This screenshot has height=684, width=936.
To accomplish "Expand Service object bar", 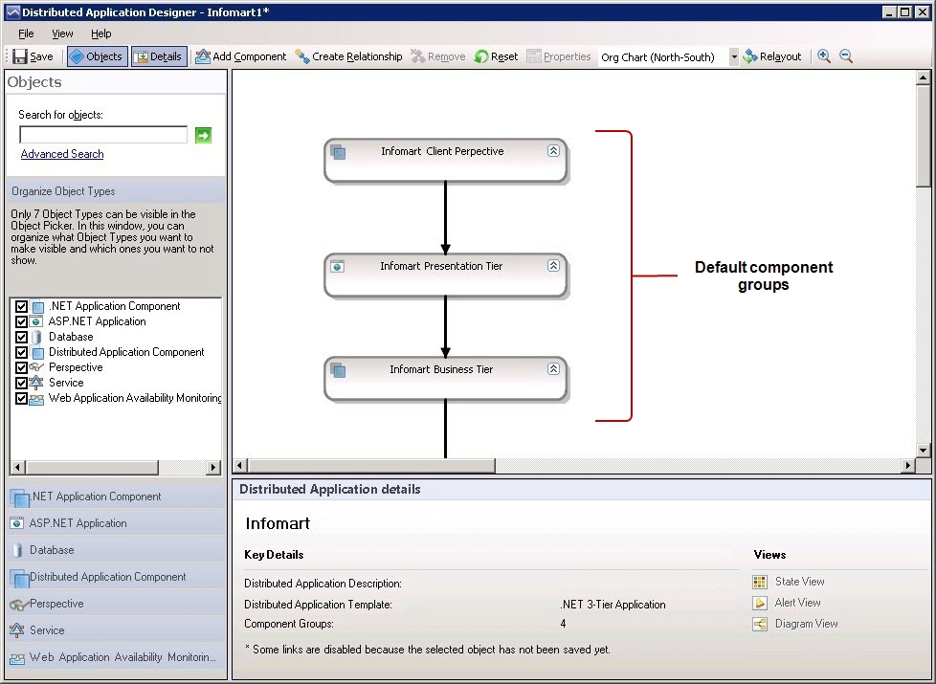I will coord(117,630).
